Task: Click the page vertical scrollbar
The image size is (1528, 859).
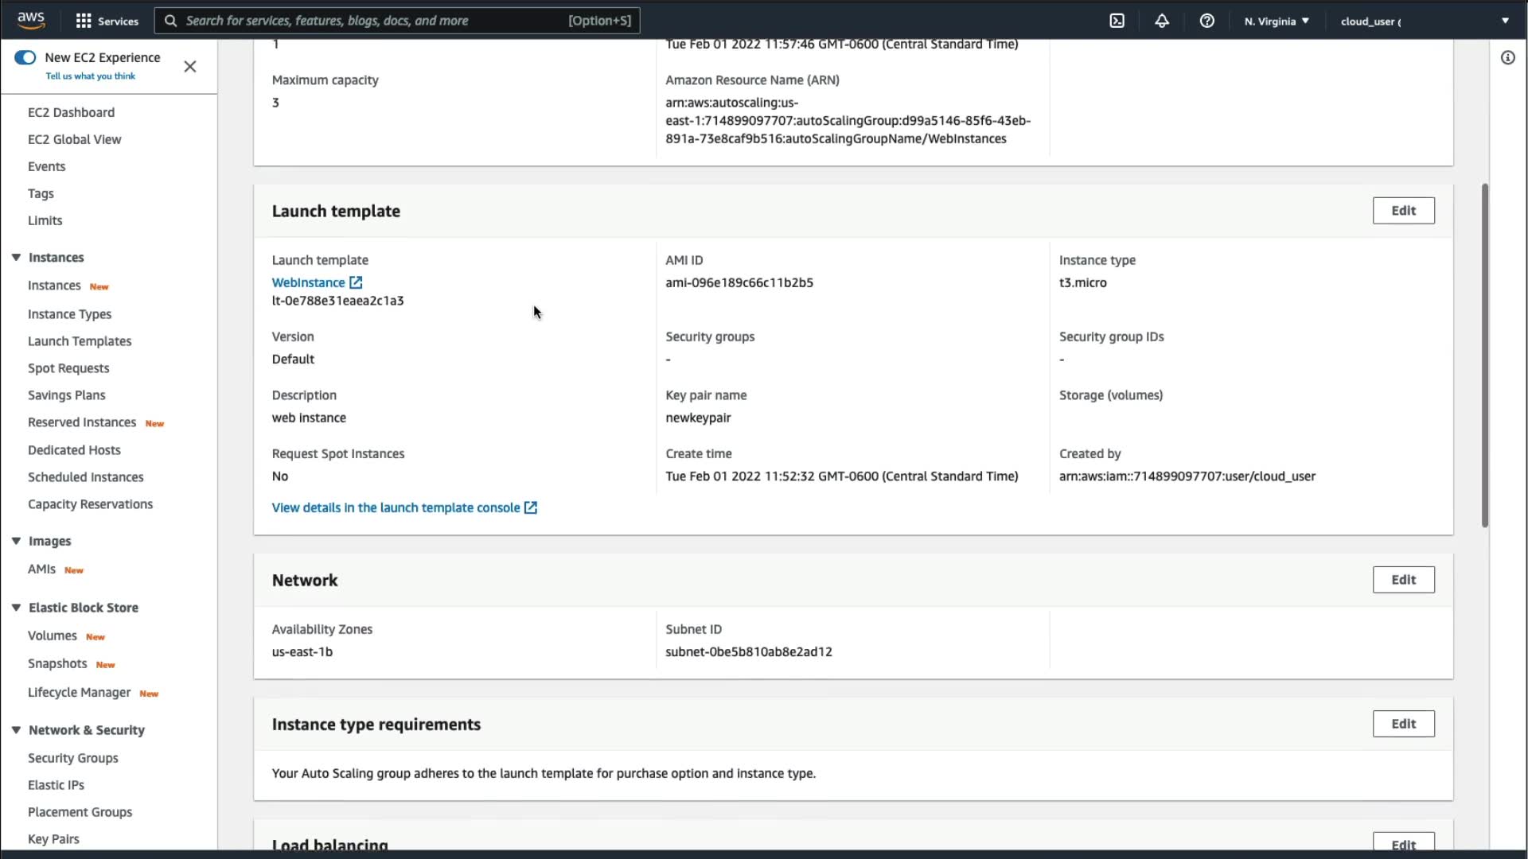Action: tap(1484, 355)
